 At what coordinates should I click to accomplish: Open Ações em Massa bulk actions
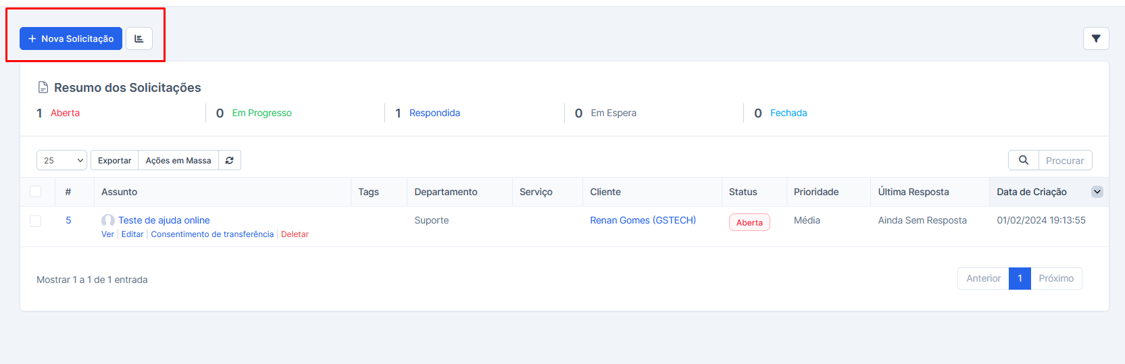[x=178, y=160]
